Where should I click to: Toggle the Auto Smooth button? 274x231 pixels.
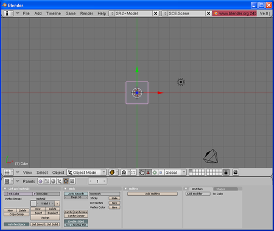[76, 194]
